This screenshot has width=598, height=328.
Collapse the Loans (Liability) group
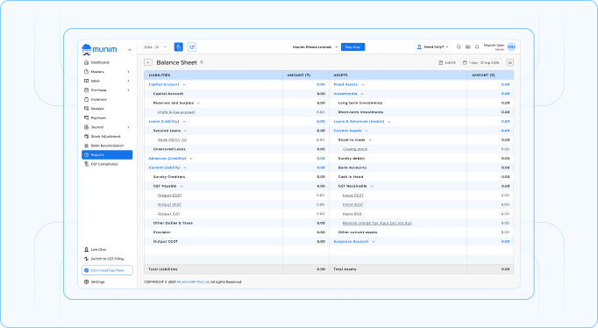click(184, 121)
